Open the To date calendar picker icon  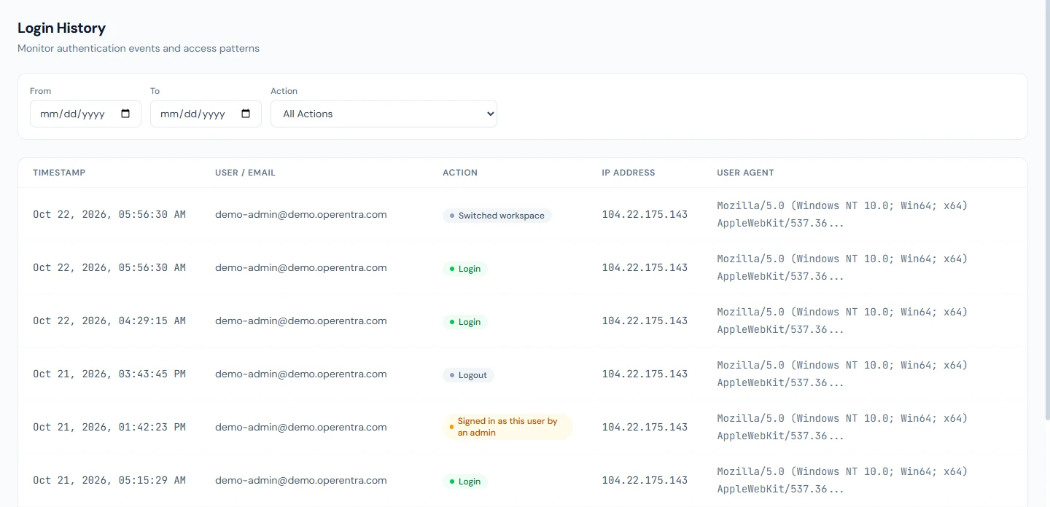click(246, 114)
